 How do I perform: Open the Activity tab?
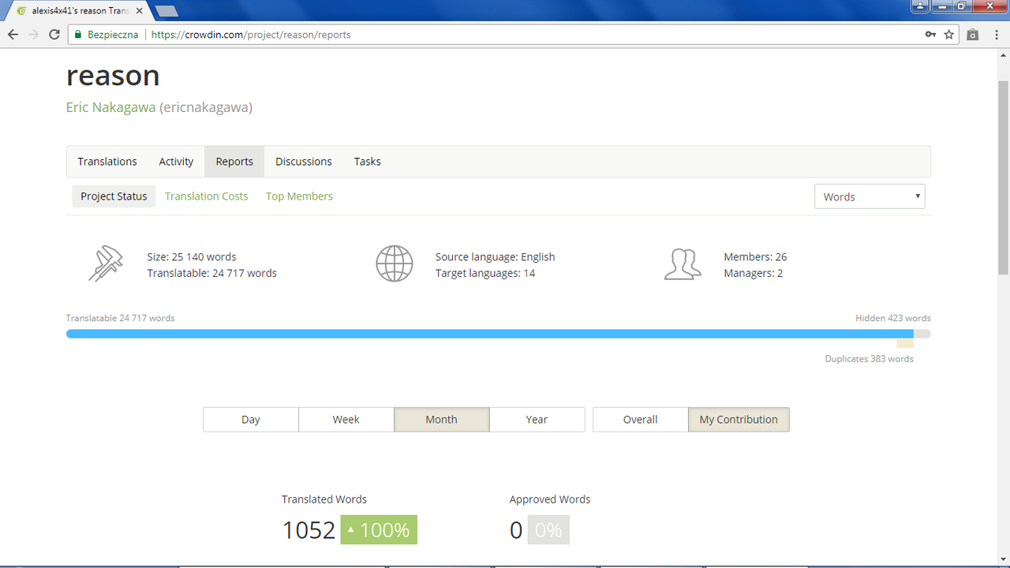click(x=176, y=162)
